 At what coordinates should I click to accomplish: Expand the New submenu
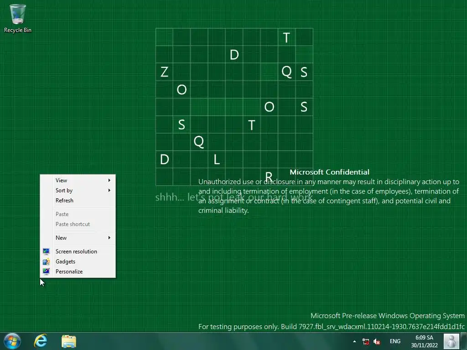click(78, 238)
